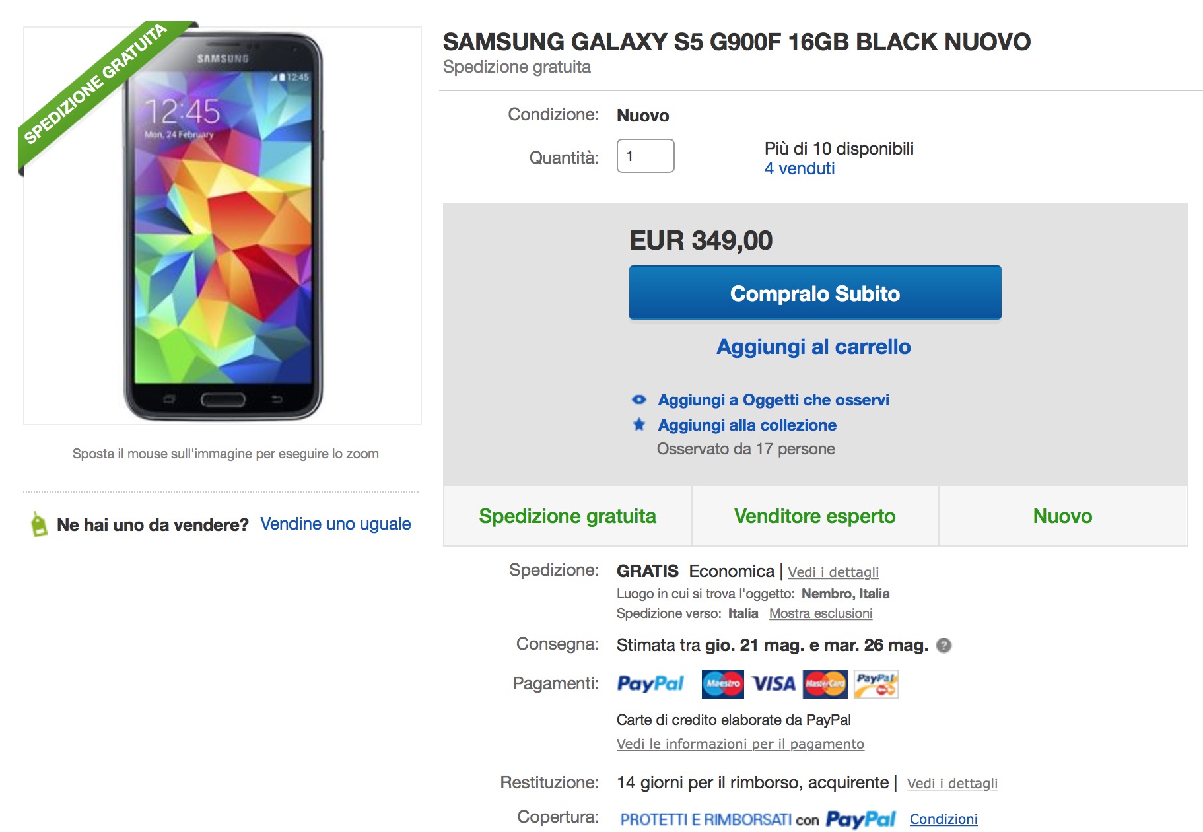This screenshot has height=832, width=1203.
Task: Click the green sell tag icon
Action: pos(40,524)
